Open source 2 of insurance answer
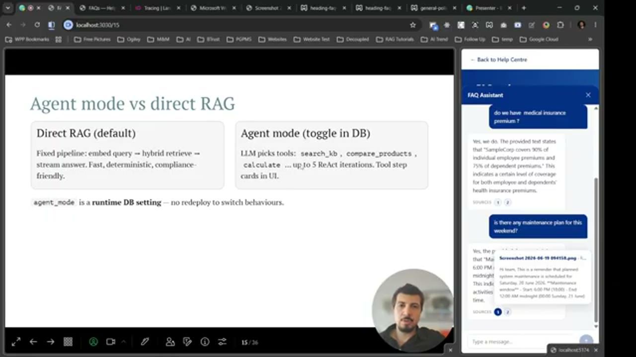This screenshot has height=357, width=636. [507, 202]
